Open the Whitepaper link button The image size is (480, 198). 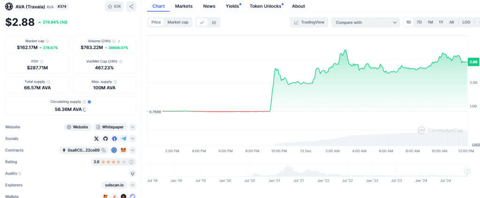pos(111,127)
